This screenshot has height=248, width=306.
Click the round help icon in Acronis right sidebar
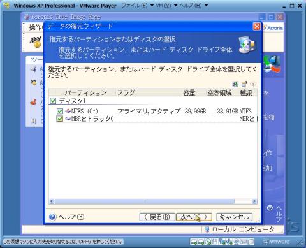pos(270,208)
